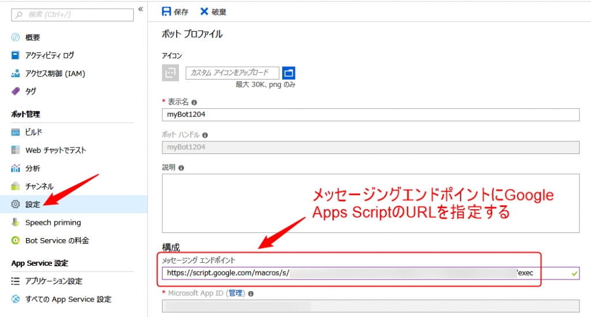Click the 'ボット管理' sidebar section header
Viewport: 591px width, 317px height.
click(x=25, y=115)
